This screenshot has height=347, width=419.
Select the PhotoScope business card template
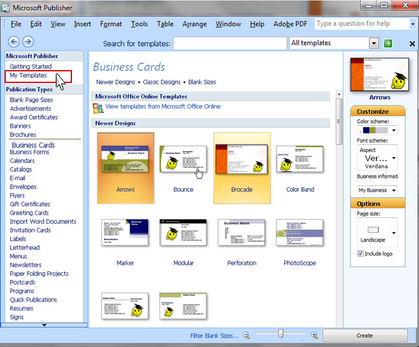tap(300, 243)
